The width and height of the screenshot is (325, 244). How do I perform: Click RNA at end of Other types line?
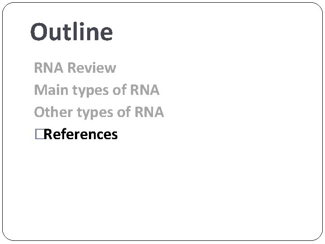pos(149,112)
